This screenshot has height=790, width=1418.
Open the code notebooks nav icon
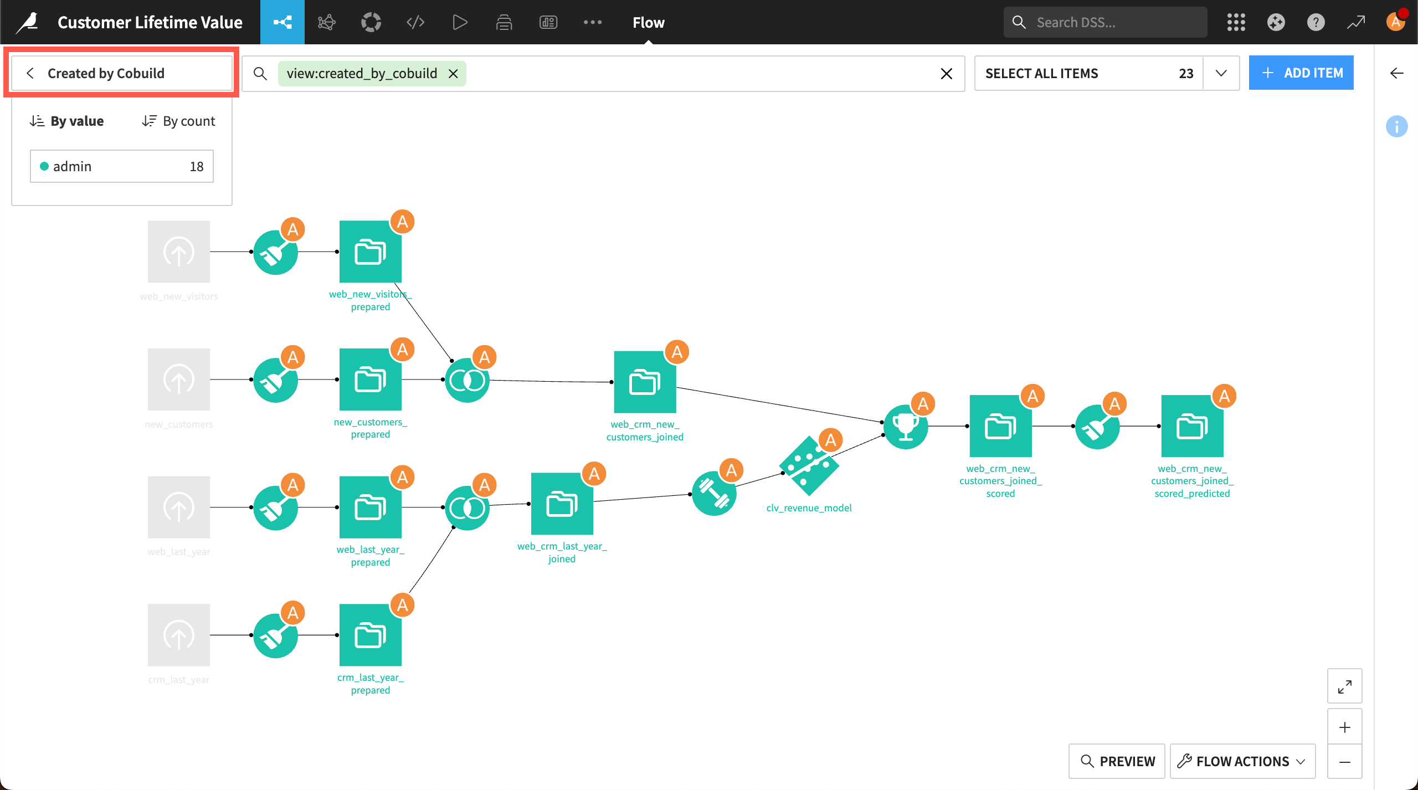415,22
